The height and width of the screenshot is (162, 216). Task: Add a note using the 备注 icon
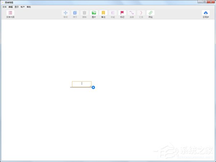point(103,13)
